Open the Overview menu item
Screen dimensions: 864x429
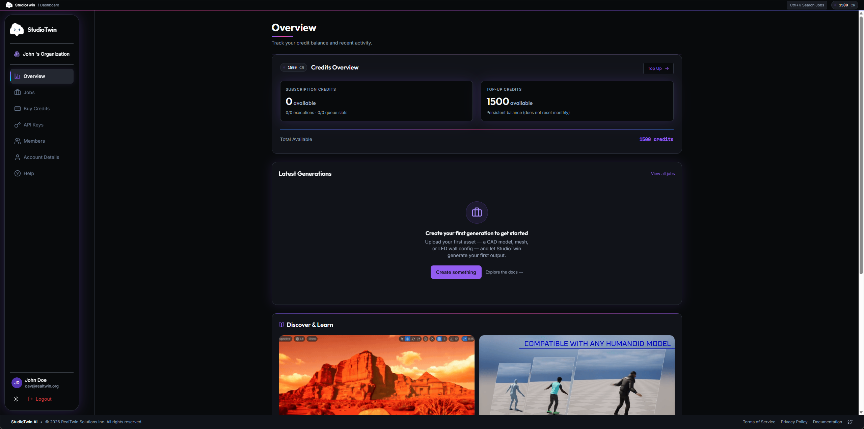pos(42,76)
